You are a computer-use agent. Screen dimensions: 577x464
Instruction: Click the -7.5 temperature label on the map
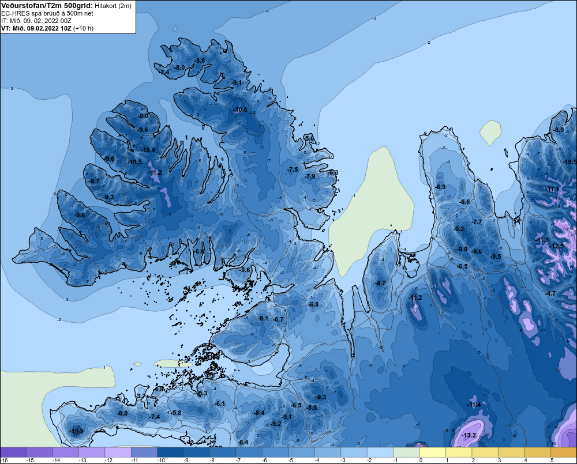tap(292, 169)
